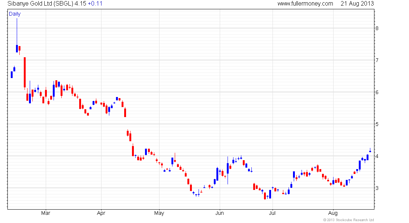Click the +0.11 price change value
Viewport: 409px width, 223px height.
(x=95, y=4)
